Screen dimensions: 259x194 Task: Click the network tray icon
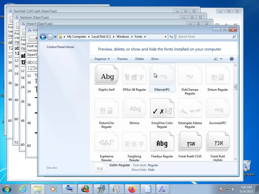tap(227, 189)
